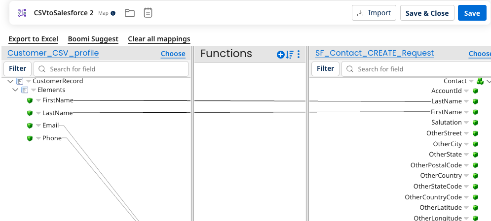
Task: Click green cube beside Salutation
Action: (475, 123)
